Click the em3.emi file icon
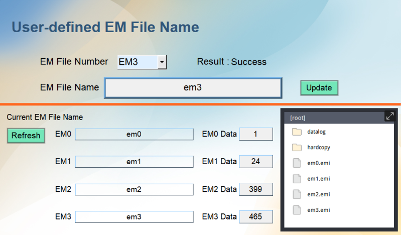The width and height of the screenshot is (401, 235). click(297, 210)
